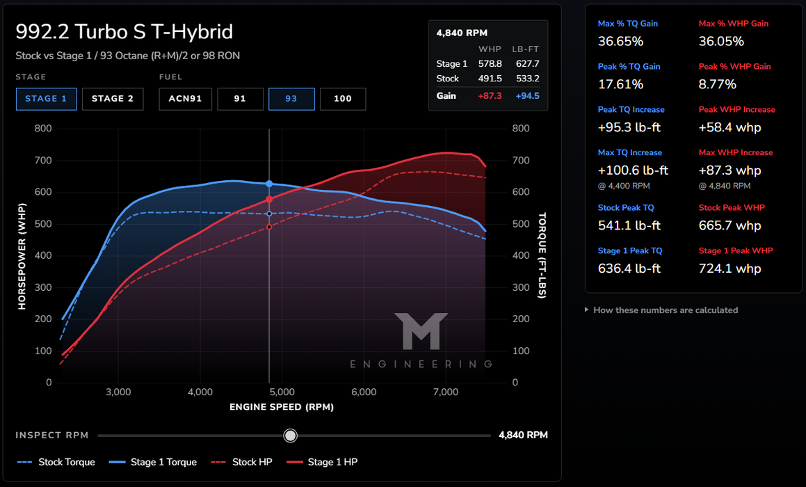The image size is (806, 487).
Task: Choose 93 octane fuel
Action: (291, 99)
